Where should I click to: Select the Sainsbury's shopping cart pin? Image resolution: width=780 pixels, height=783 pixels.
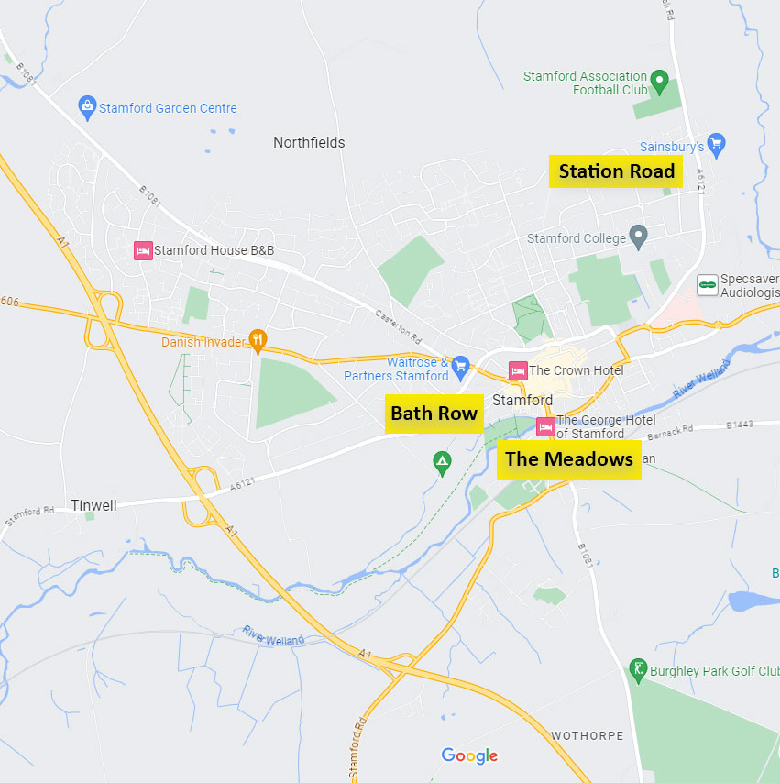pos(717,145)
